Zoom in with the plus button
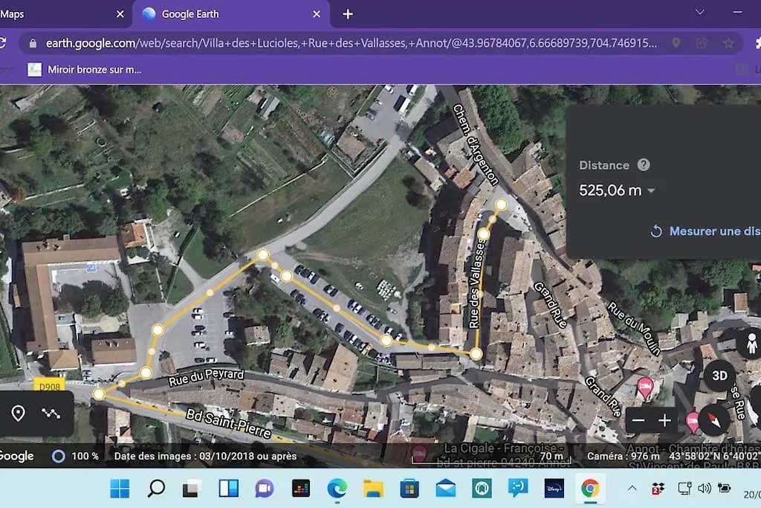761x508 pixels. [664, 421]
